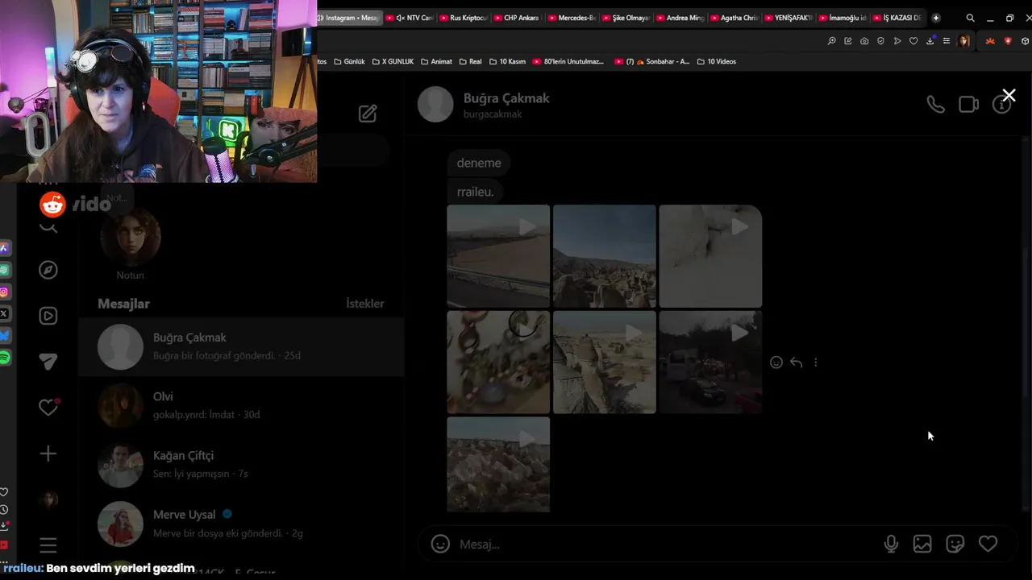The height and width of the screenshot is (580, 1032).
Task: Open the Merve Uysal conversation
Action: click(x=241, y=524)
